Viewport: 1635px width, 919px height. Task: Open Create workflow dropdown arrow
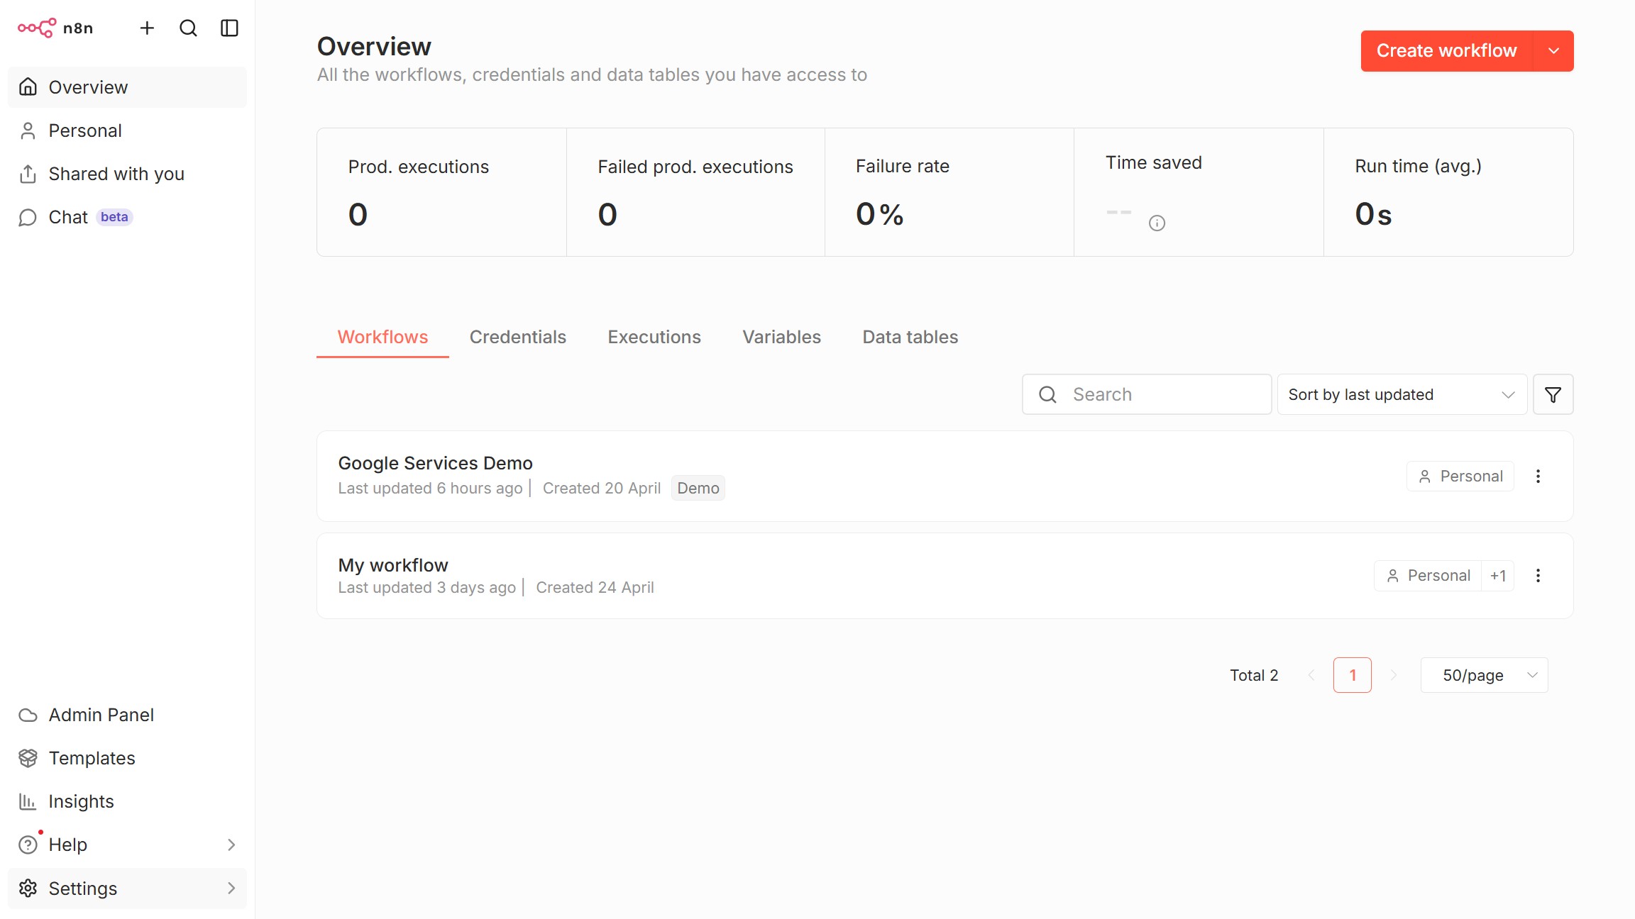pos(1553,51)
